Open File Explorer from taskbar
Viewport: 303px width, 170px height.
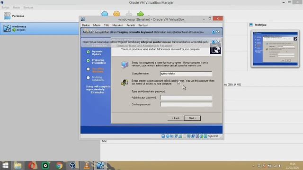tap(18, 166)
